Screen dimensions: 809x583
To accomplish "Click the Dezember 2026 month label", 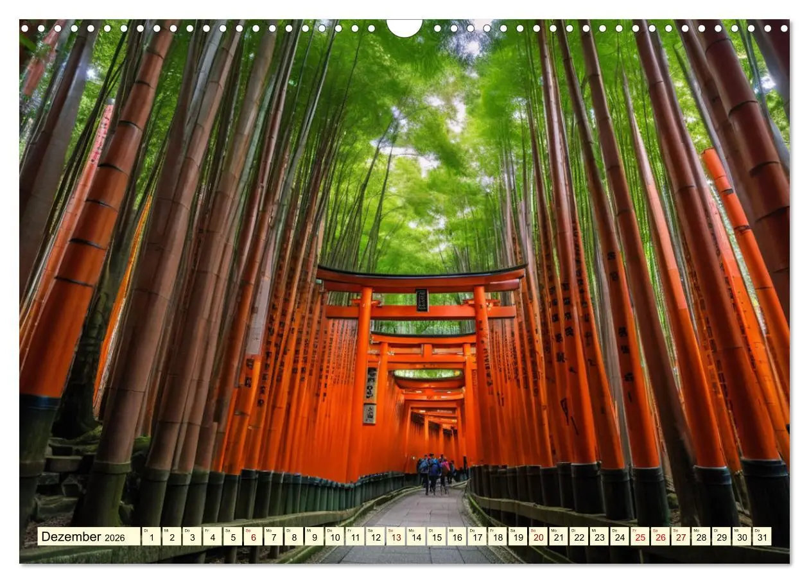I will point(88,536).
